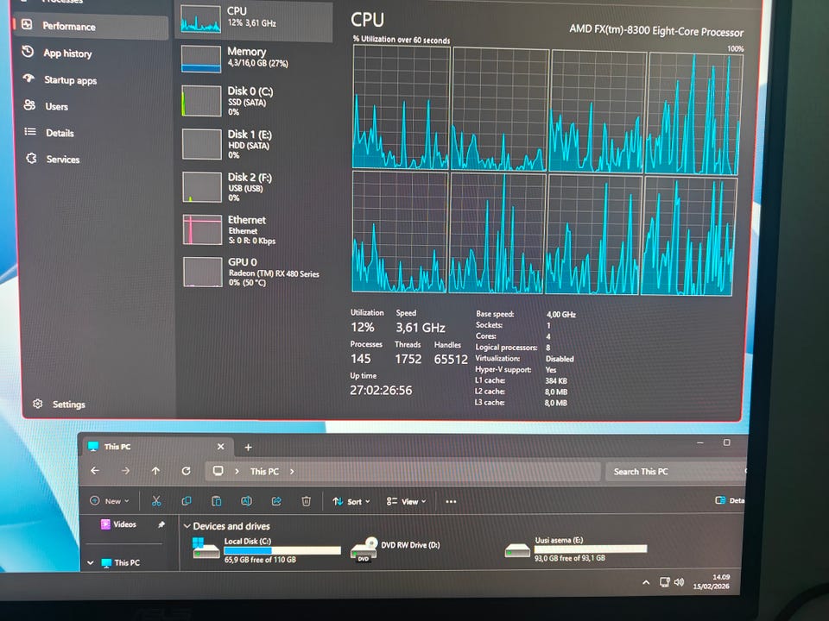The height and width of the screenshot is (621, 829).
Task: Open the Performance section in Task Manager
Action: (x=91, y=26)
